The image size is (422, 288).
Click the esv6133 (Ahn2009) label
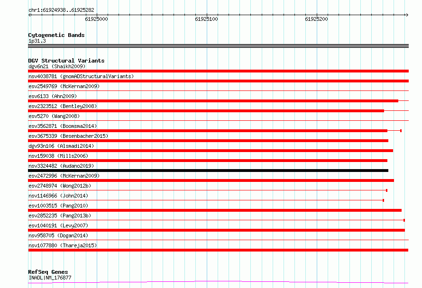click(53, 96)
